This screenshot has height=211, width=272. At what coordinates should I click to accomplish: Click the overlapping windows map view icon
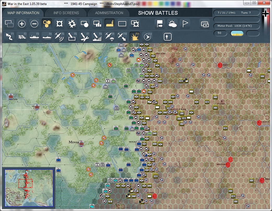tap(9, 24)
